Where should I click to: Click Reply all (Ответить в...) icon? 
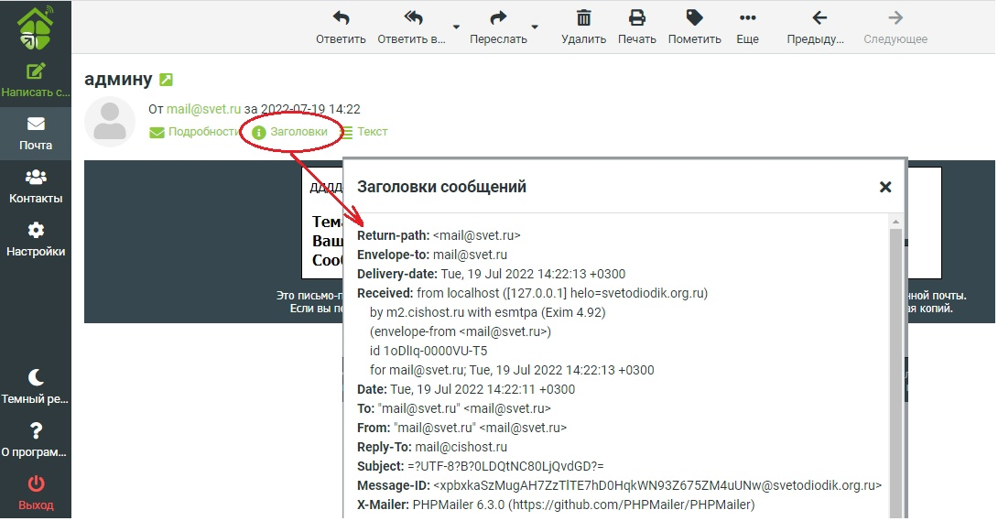(x=413, y=18)
